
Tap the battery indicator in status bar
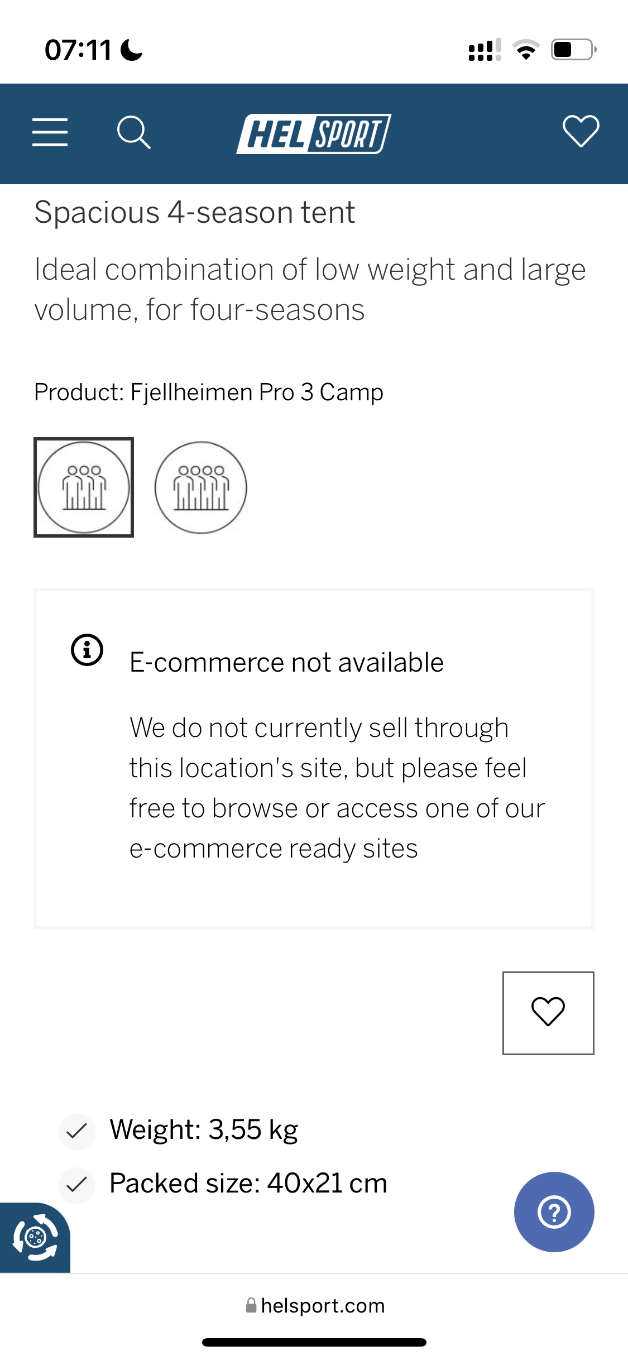point(573,50)
